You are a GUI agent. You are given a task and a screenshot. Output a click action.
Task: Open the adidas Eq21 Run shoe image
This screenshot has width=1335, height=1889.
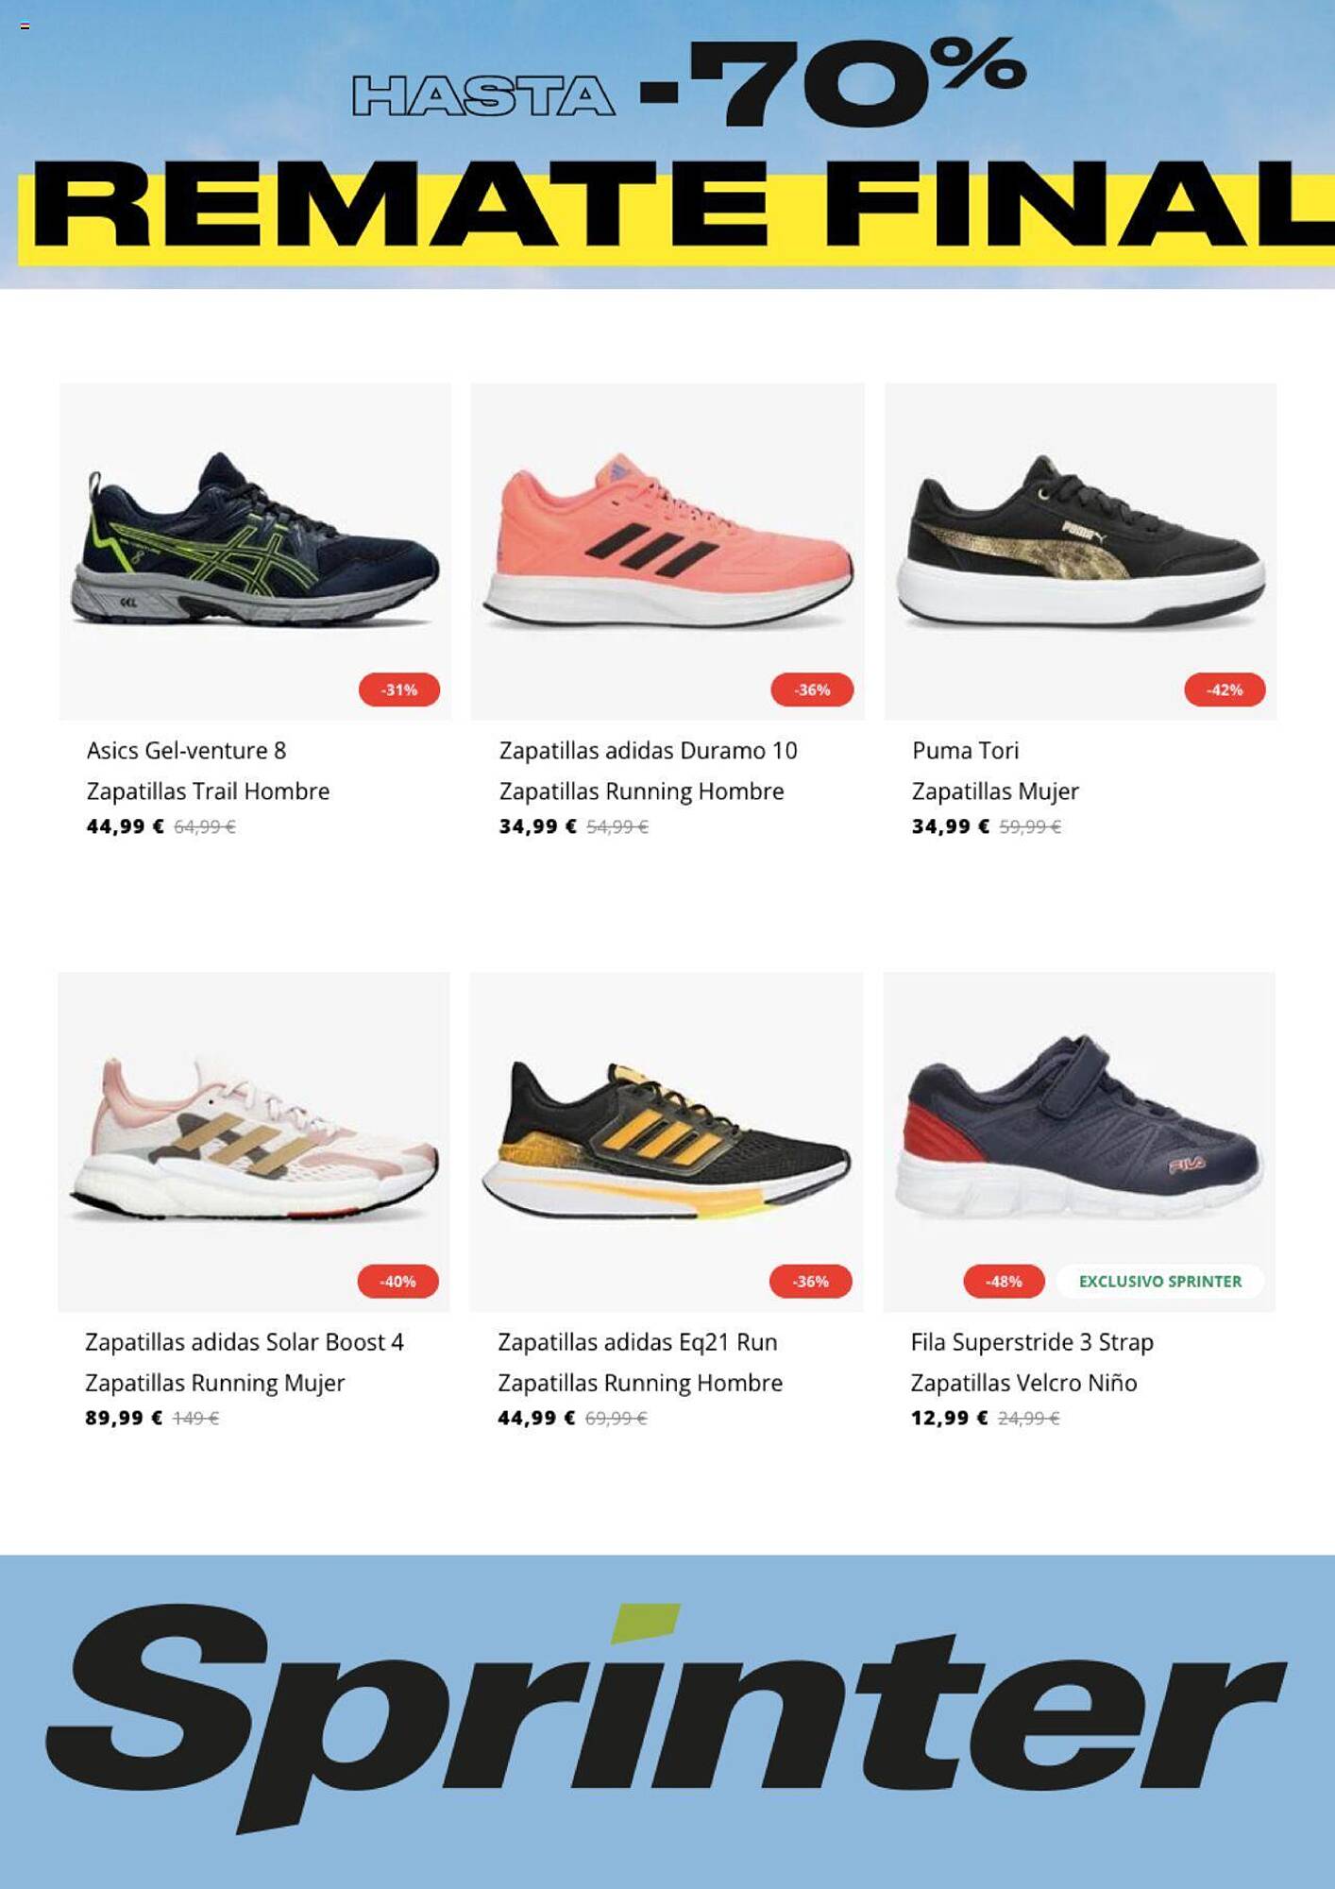pos(667,1142)
